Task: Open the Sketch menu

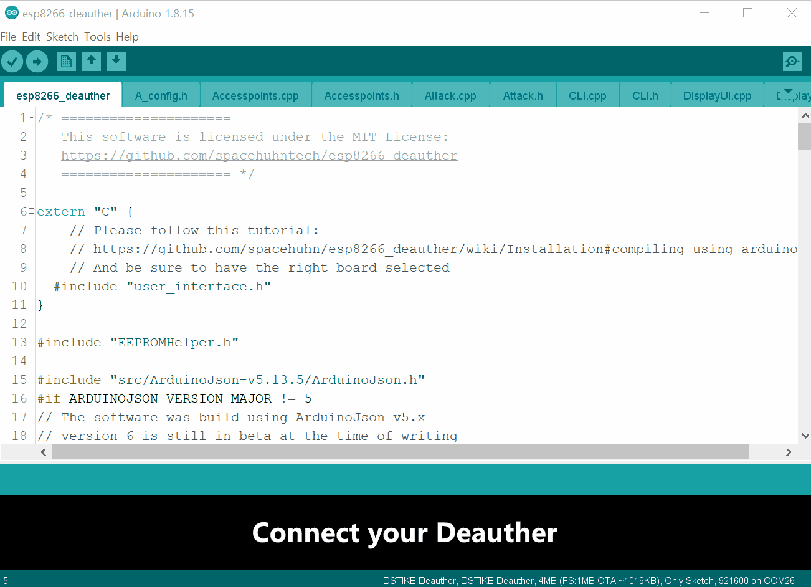Action: (62, 37)
